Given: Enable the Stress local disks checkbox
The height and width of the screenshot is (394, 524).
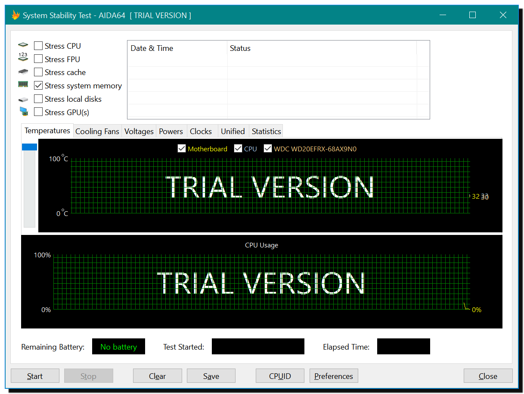Looking at the screenshot, I should pos(38,99).
